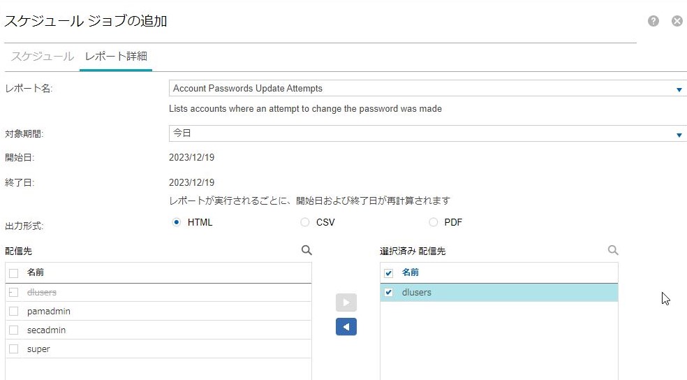
Task: Check the pamadmin checkbox
Action: pos(14,311)
